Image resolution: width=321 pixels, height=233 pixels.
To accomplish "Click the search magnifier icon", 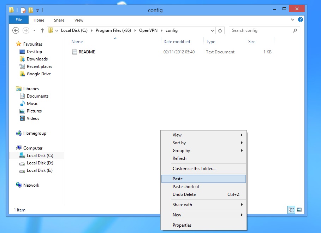I will 295,30.
